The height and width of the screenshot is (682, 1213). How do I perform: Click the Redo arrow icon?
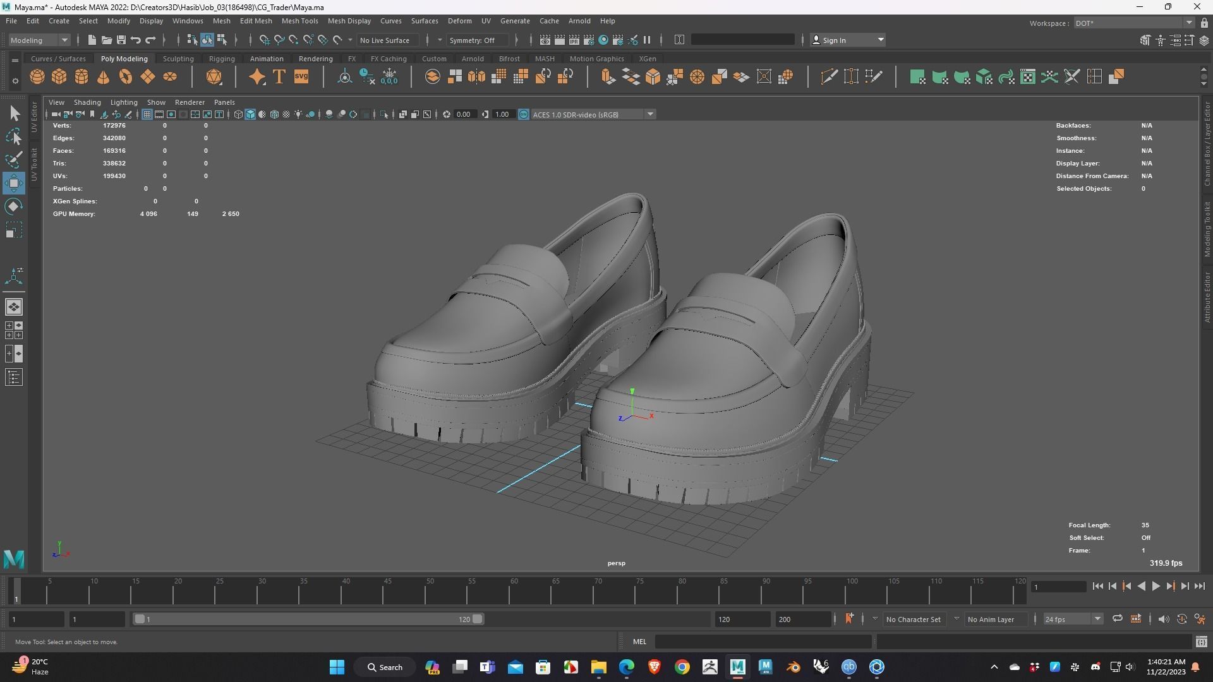151,40
